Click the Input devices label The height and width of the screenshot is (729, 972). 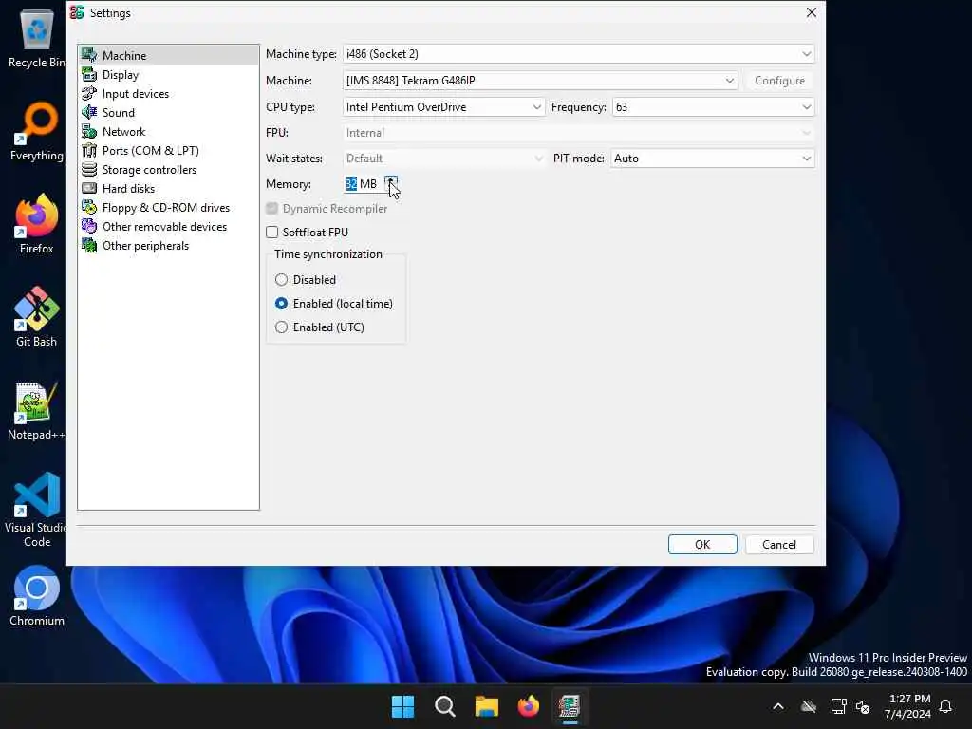pos(136,94)
